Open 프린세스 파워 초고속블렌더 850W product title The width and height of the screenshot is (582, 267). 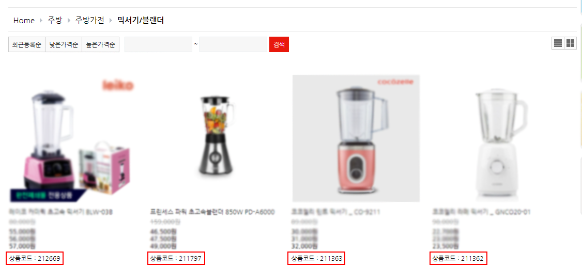click(x=212, y=212)
